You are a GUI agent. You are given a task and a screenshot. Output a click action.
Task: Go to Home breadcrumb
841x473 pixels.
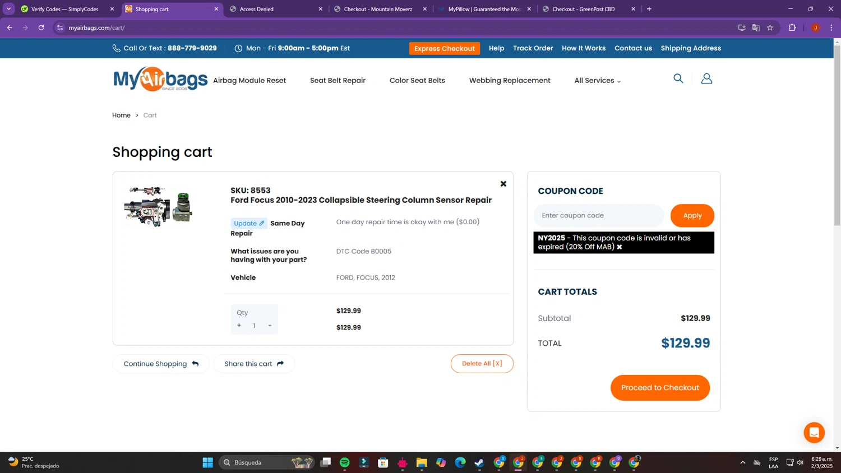121,115
